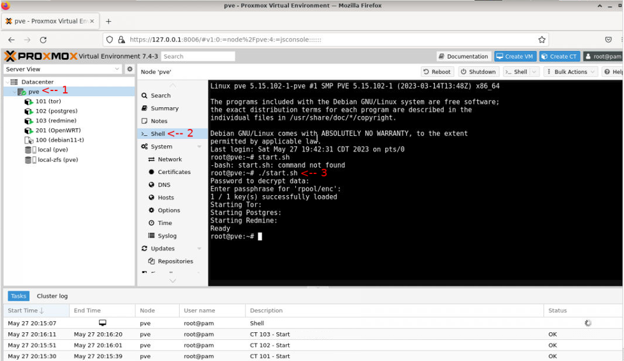624x361 pixels.
Task: Open the local-zfs (pve) storage entry
Action: click(x=57, y=160)
